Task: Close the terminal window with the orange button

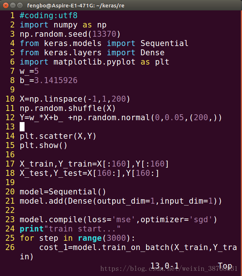Action: click(x=6, y=6)
